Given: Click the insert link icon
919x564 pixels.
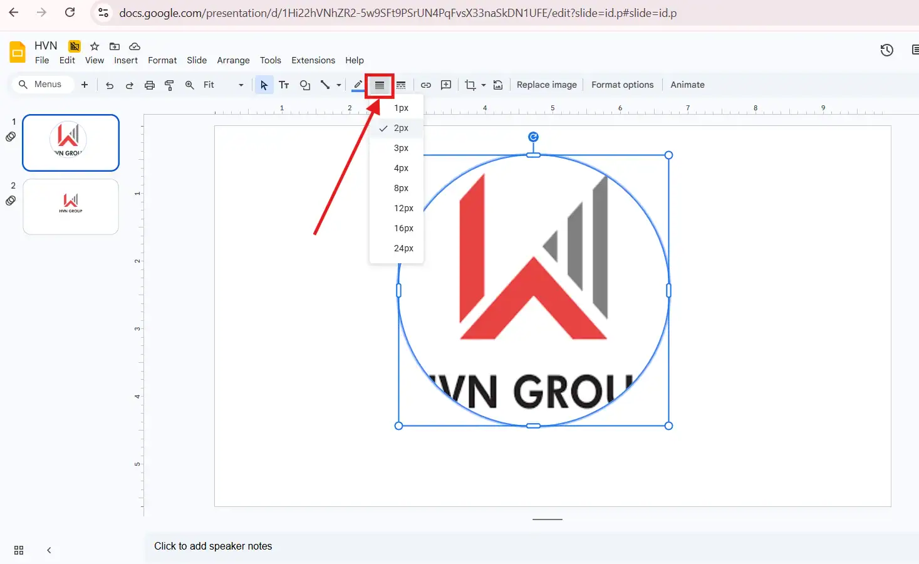Looking at the screenshot, I should [x=426, y=85].
